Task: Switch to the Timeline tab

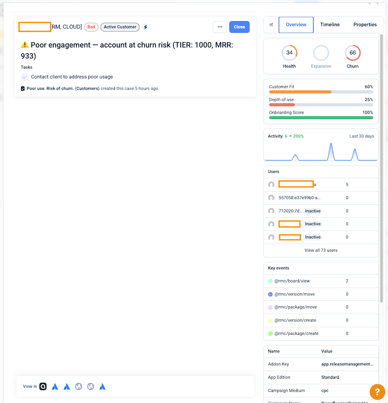Action: coord(330,25)
